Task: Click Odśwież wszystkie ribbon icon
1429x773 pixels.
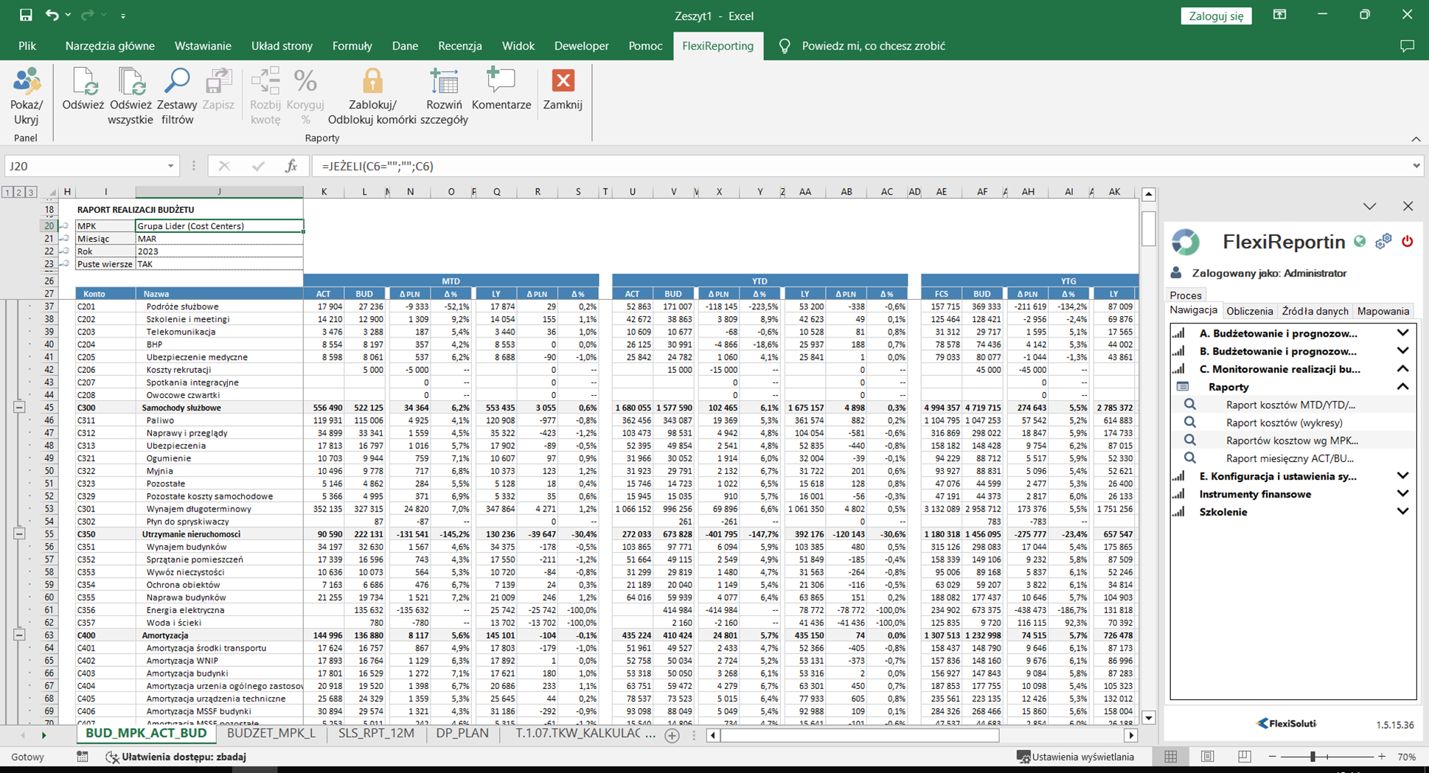Action: 131,83
